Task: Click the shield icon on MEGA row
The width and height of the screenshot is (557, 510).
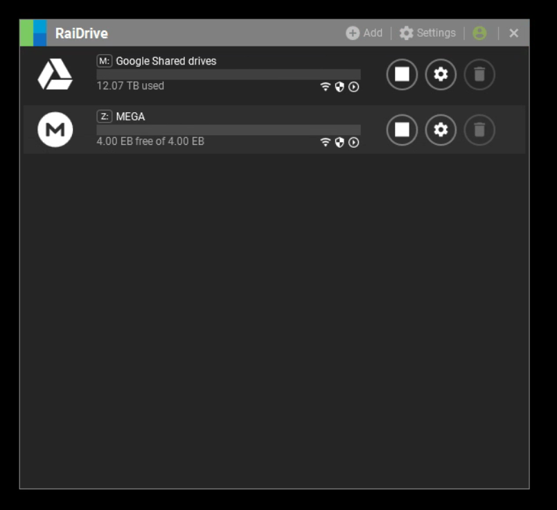Action: [339, 142]
